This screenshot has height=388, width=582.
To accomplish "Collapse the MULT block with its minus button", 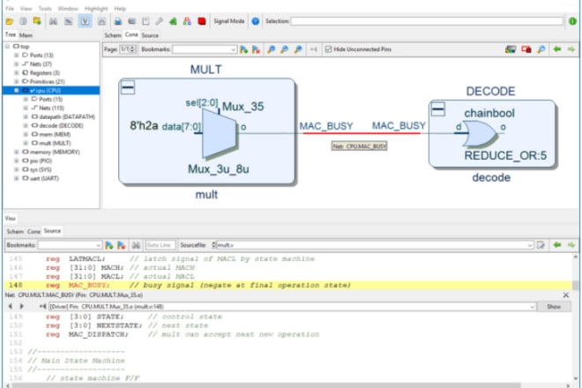I will [128, 87].
